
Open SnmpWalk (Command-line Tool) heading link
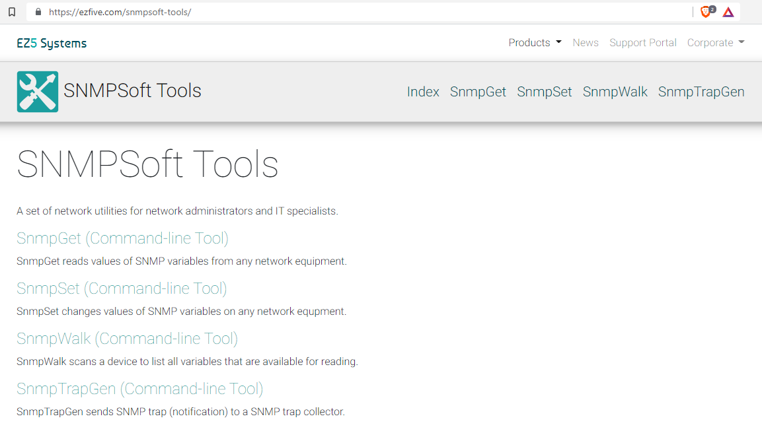pos(128,339)
